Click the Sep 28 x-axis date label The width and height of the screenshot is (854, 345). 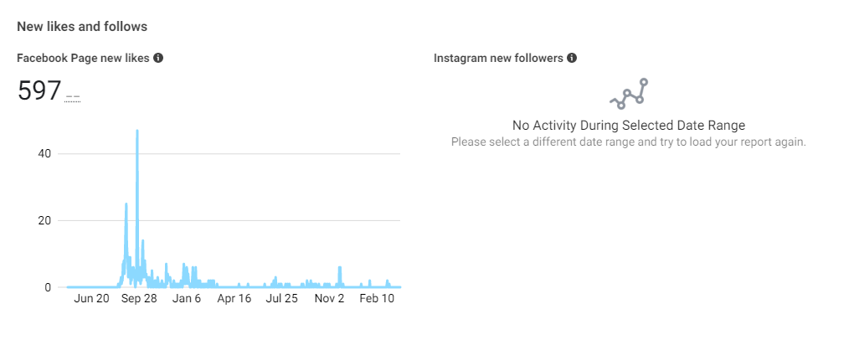[139, 299]
